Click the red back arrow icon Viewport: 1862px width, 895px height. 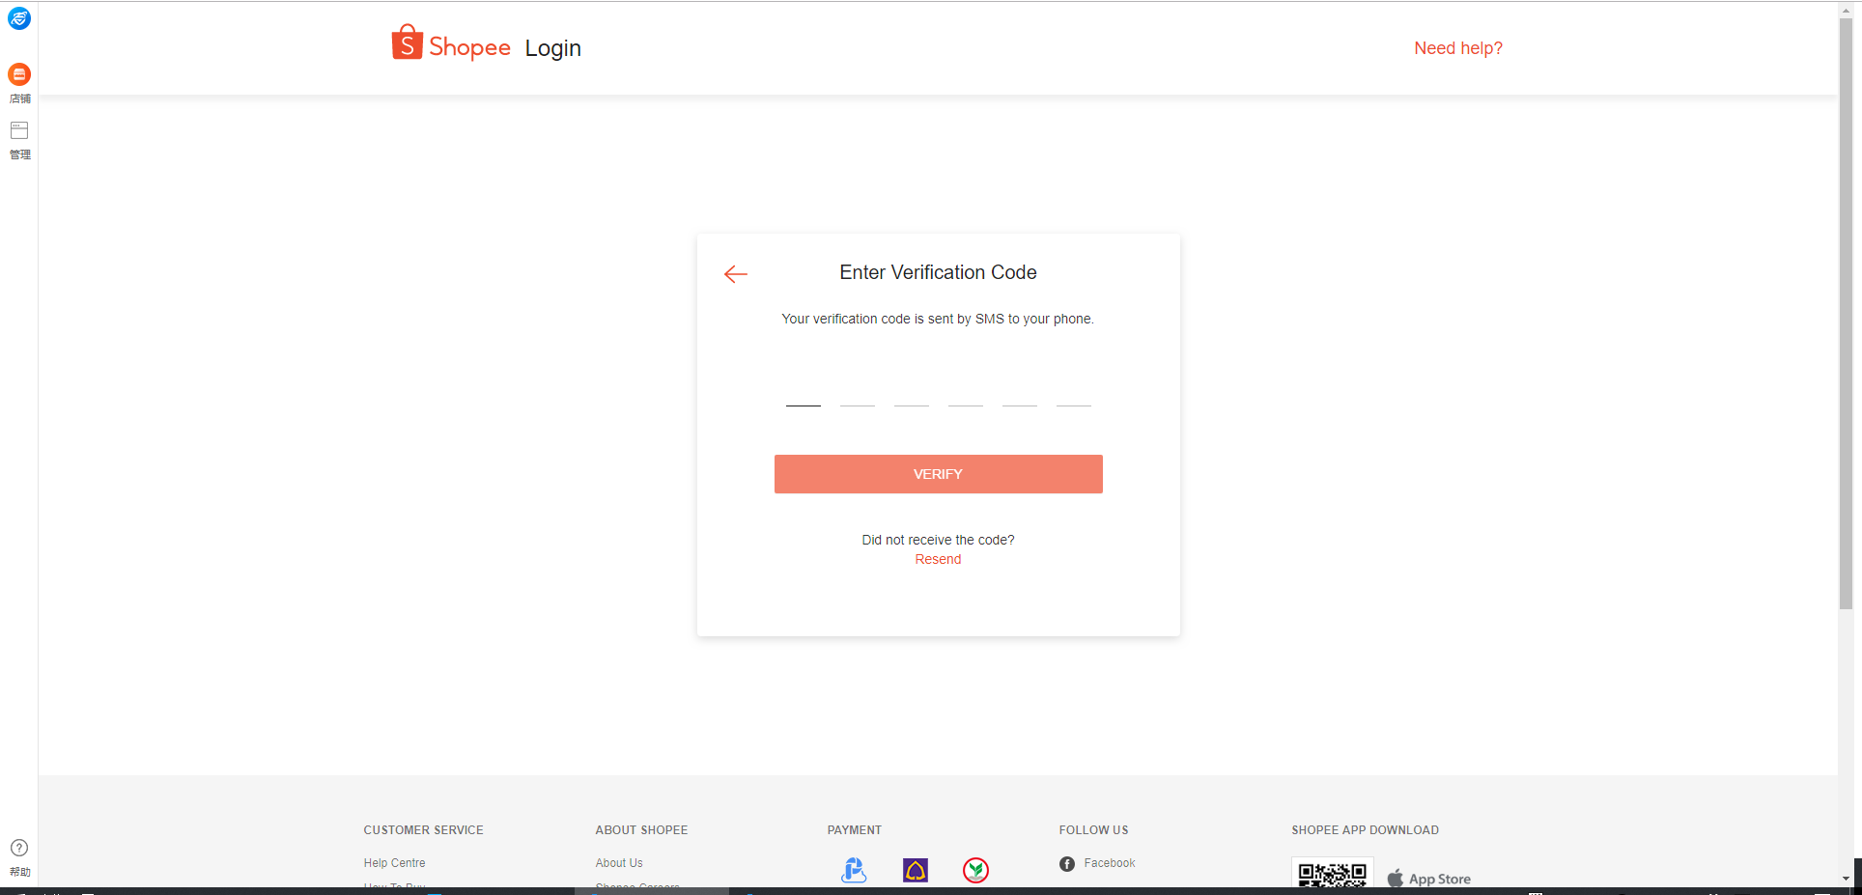click(x=736, y=274)
